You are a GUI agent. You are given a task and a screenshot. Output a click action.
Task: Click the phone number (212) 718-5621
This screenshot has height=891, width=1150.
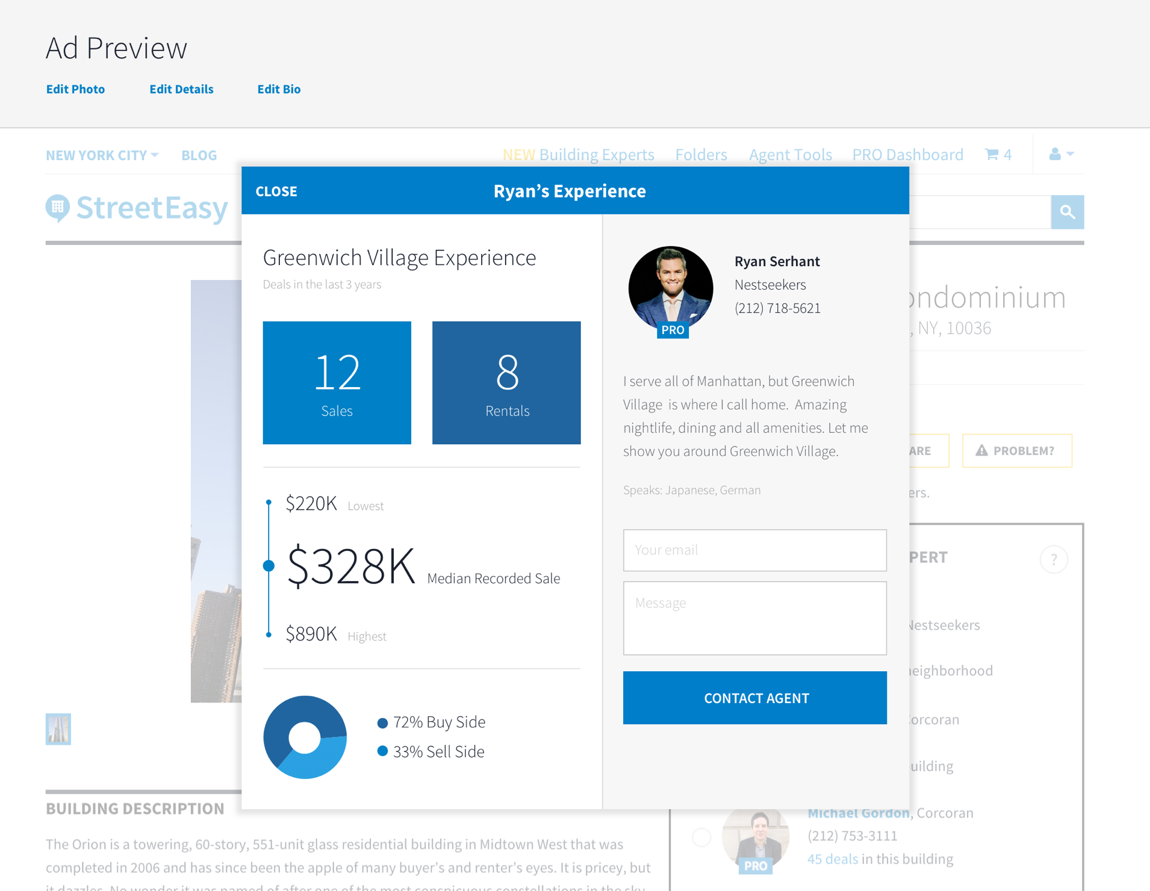777,308
